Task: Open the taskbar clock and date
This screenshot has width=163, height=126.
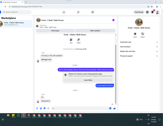Action: click(154, 119)
